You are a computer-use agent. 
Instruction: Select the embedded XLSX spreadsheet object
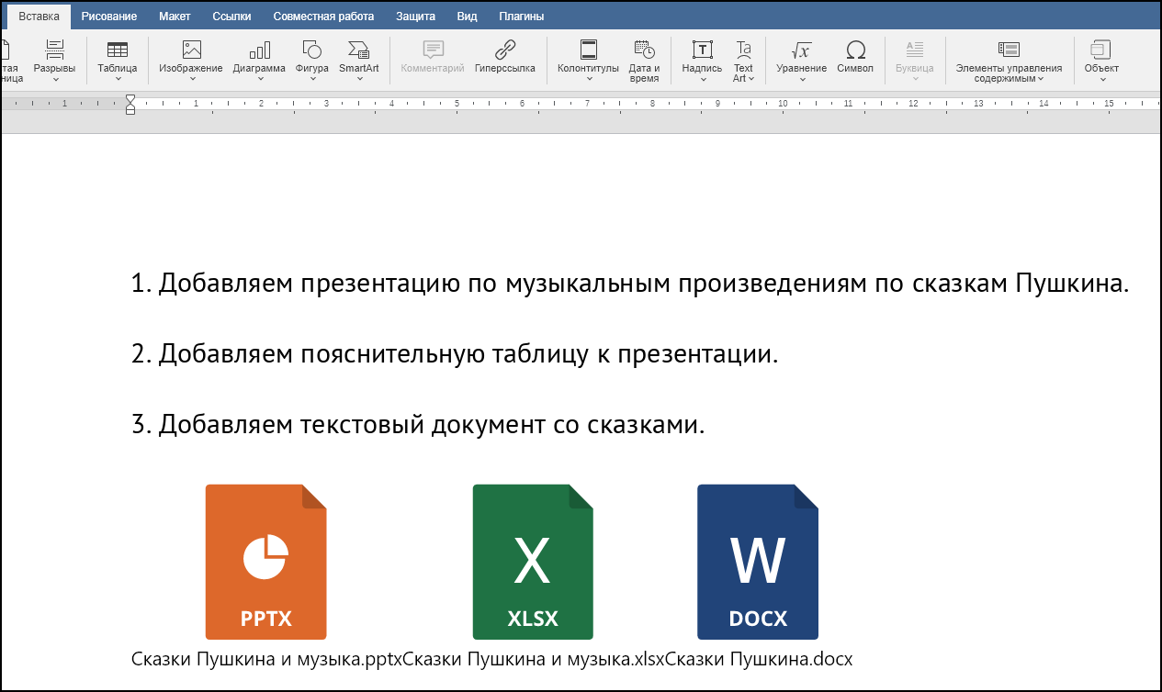533,562
